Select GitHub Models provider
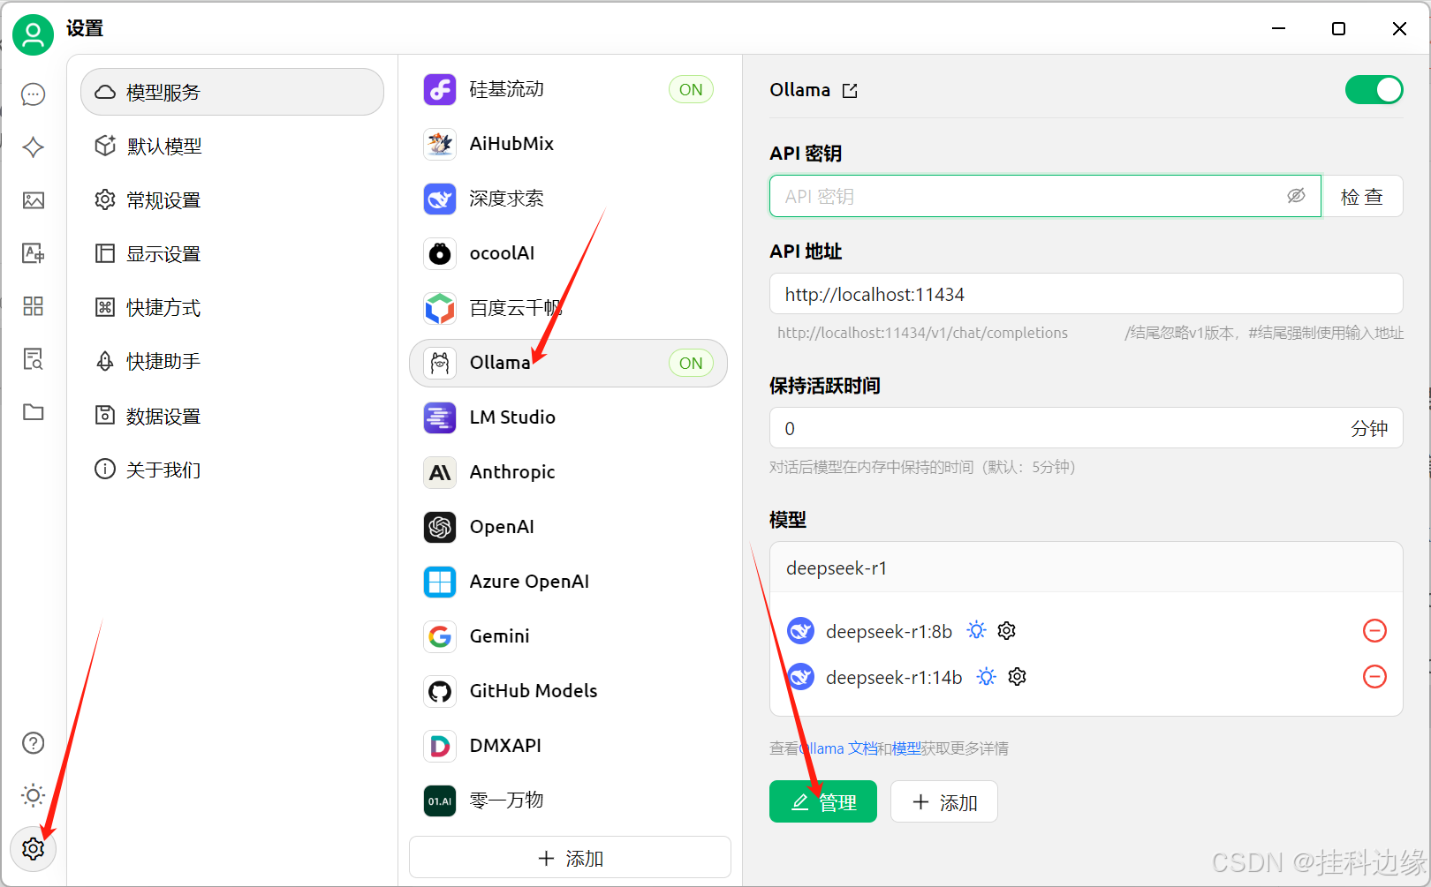 pos(568,691)
